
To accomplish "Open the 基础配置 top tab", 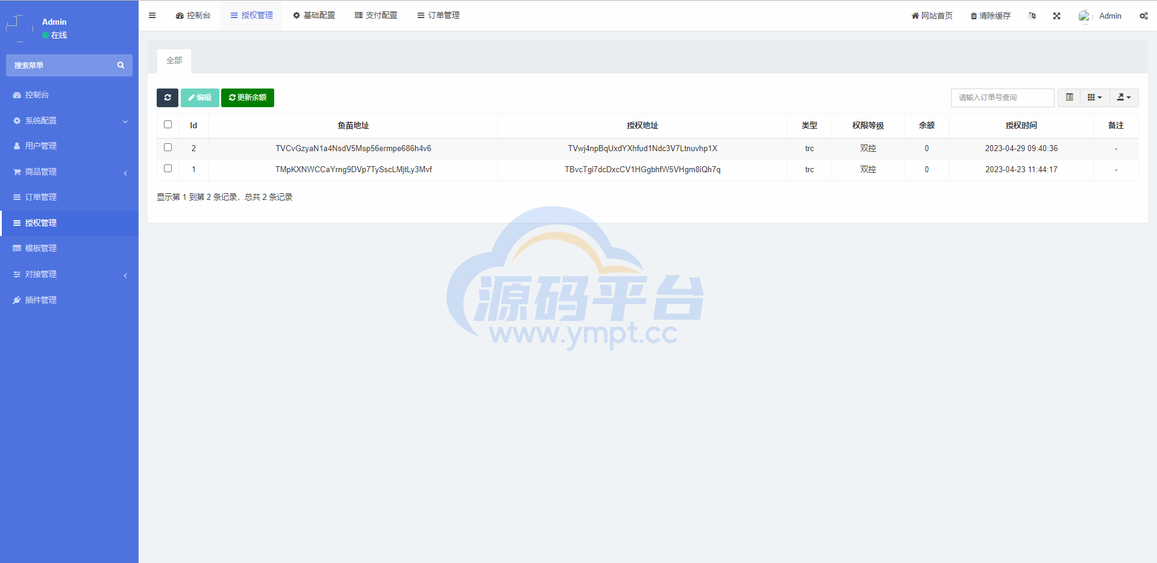I will 314,16.
